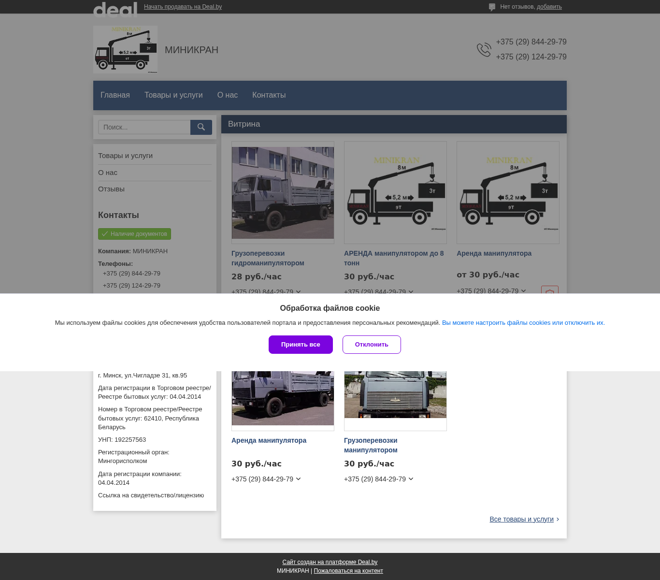Click Начать продавать на Deal.by link
660x580 pixels.
click(183, 7)
